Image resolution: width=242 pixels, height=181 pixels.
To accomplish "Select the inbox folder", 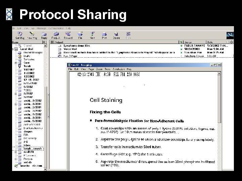I will (27, 145).
